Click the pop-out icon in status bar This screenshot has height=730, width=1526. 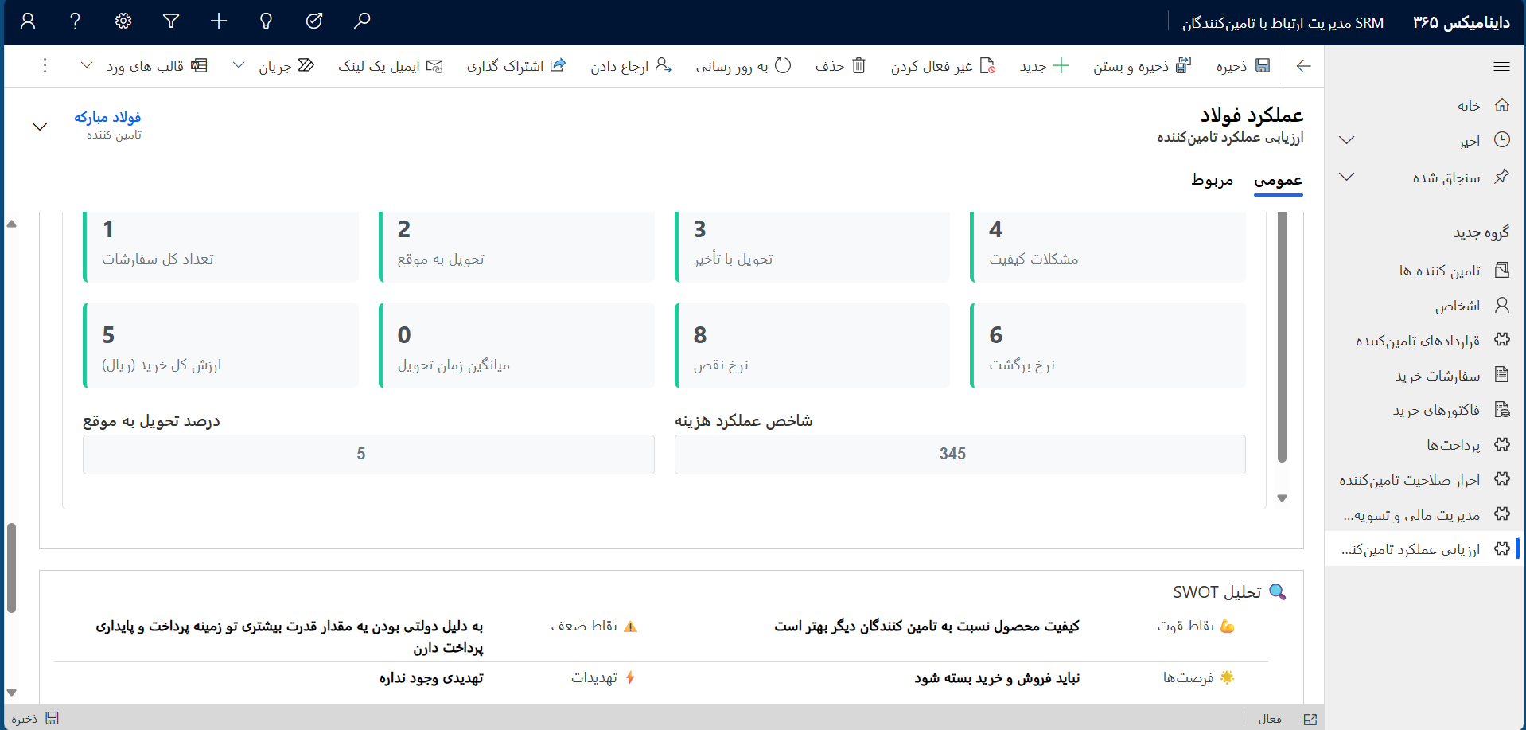tap(1310, 719)
